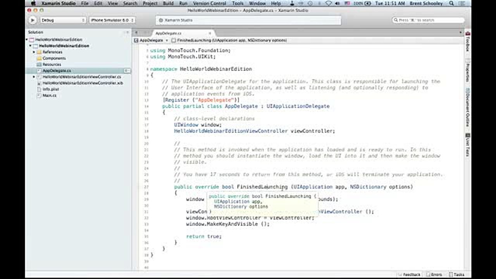Open the File menu
The image size is (496, 279).
pyautogui.click(x=85, y=3)
